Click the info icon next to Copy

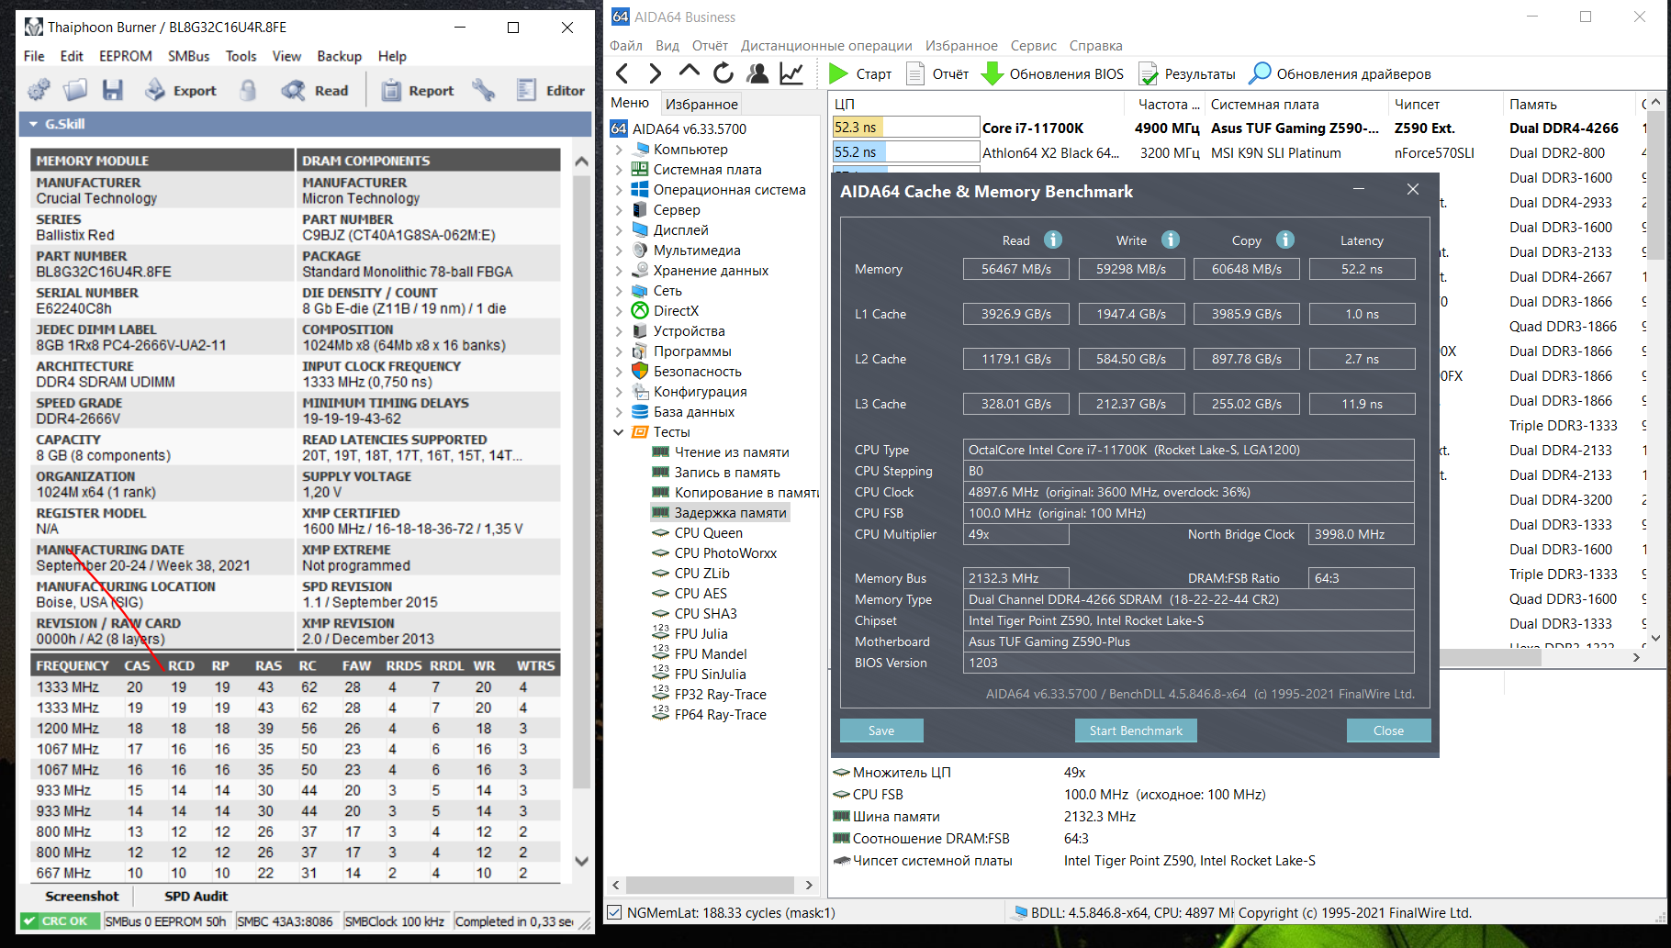click(x=1285, y=240)
